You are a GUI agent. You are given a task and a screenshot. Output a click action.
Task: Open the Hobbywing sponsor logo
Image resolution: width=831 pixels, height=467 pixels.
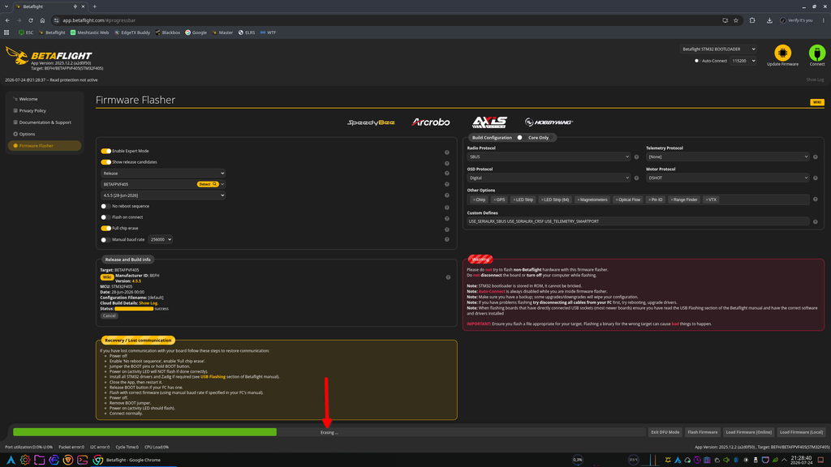click(x=549, y=122)
